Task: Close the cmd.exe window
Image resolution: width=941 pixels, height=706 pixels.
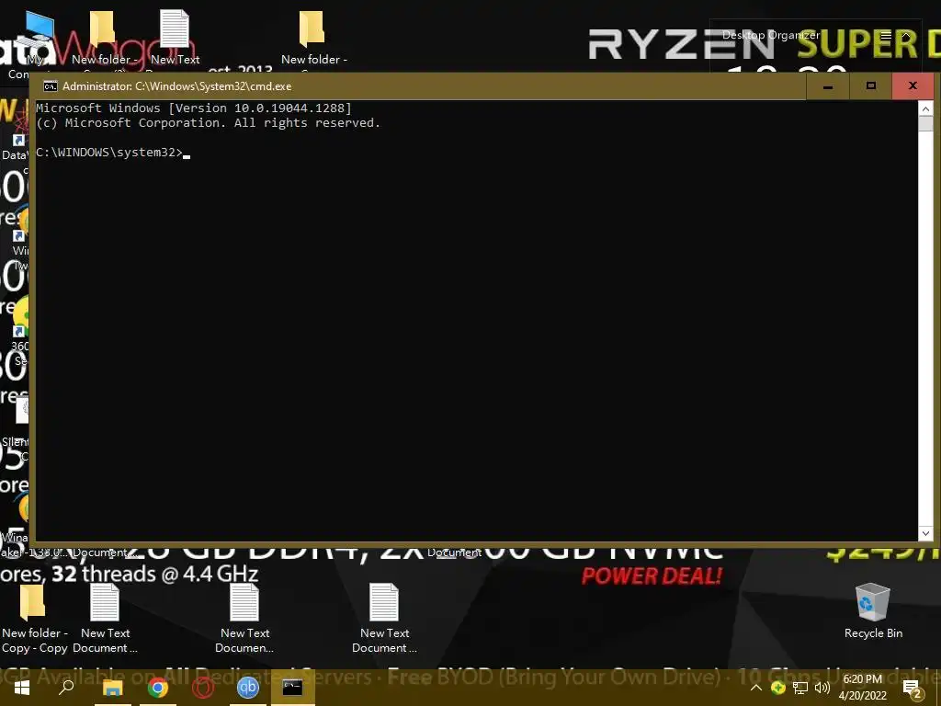Action: 913,86
